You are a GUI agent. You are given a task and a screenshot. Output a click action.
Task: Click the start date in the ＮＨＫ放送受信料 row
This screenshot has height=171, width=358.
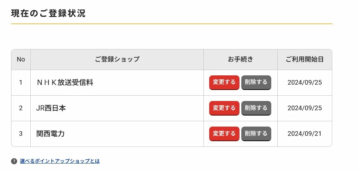point(304,82)
